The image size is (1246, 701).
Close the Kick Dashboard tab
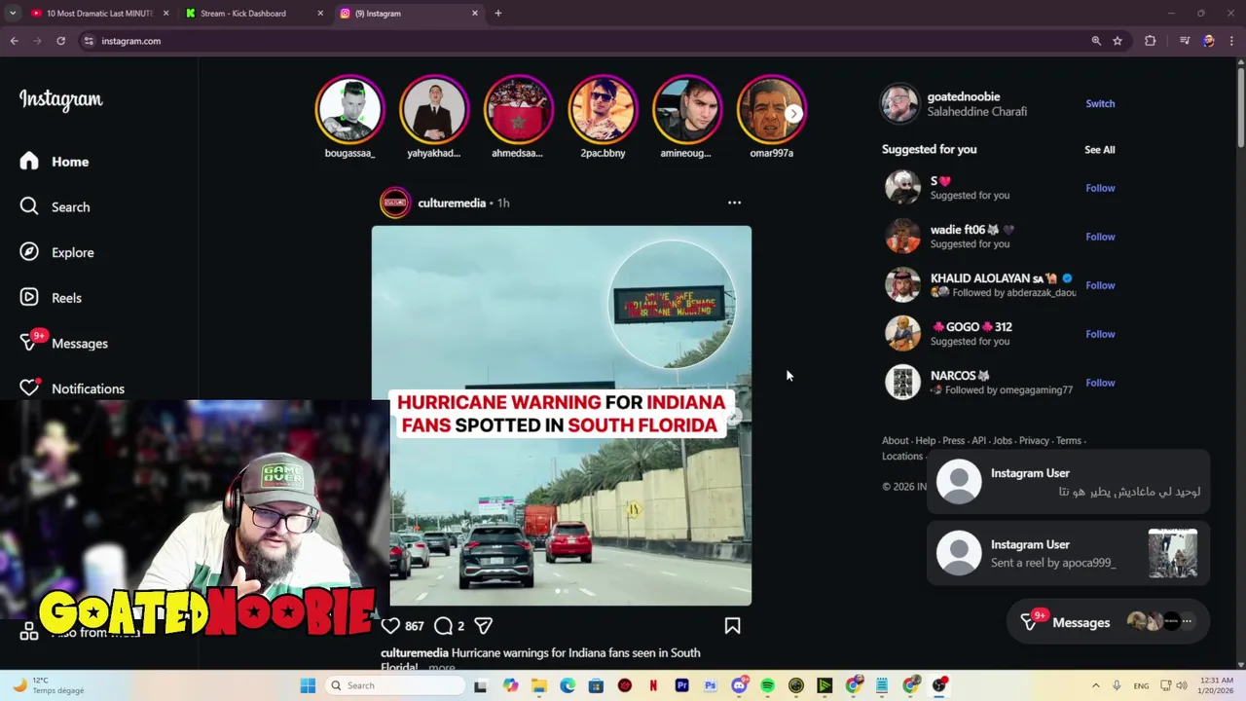(x=320, y=14)
